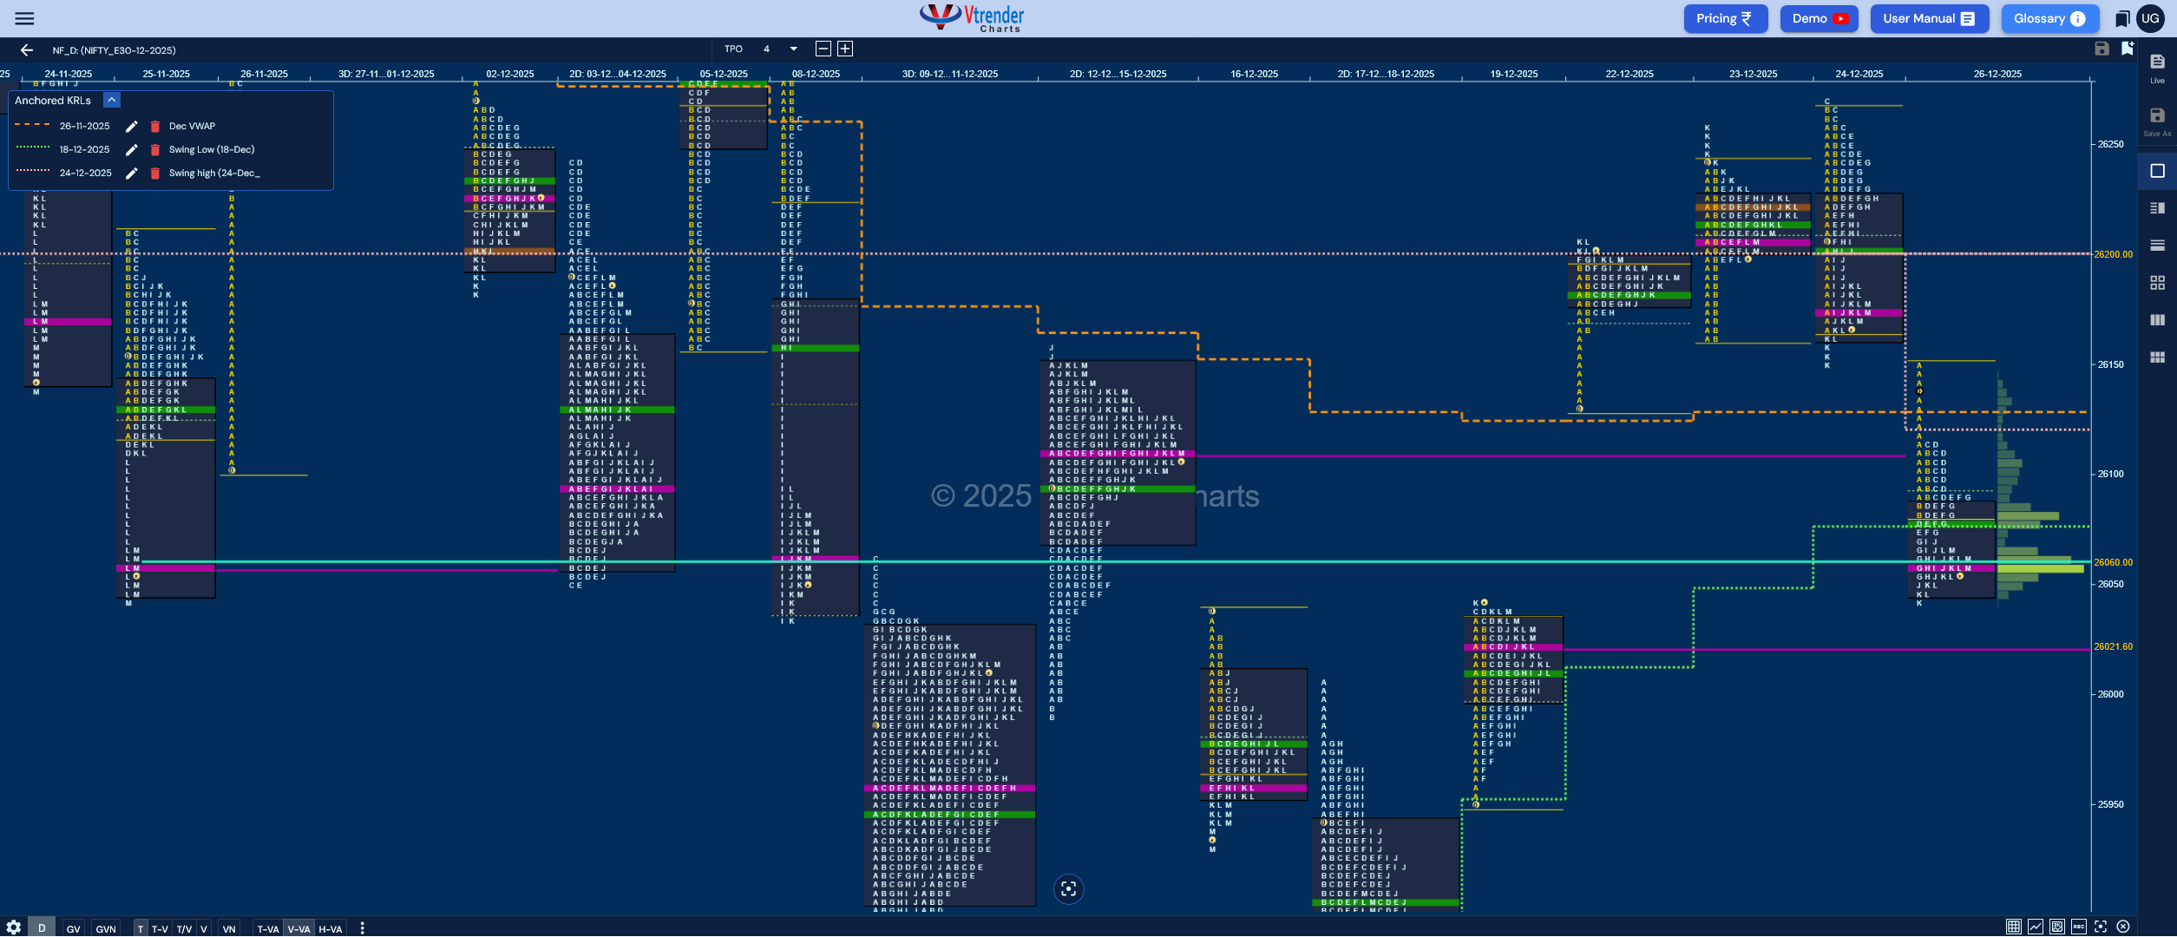Choose the four-square grid layout icon

(2157, 283)
